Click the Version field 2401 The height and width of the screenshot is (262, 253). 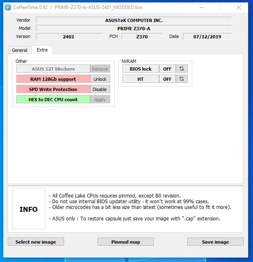[x=69, y=36]
